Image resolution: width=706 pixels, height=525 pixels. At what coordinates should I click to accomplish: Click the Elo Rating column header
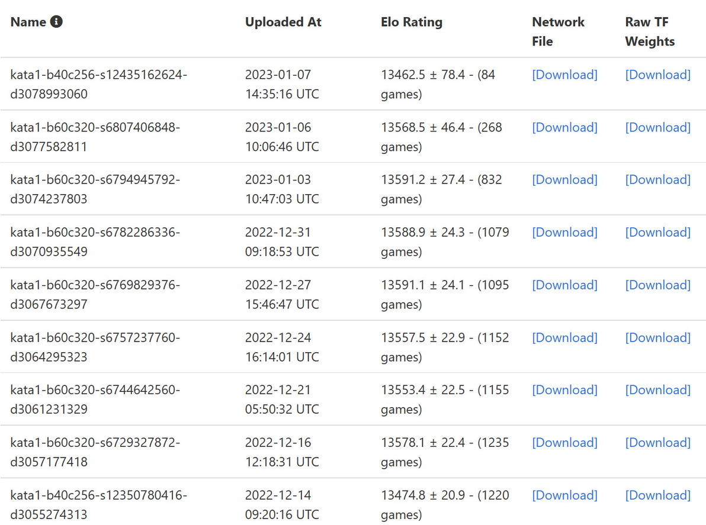(411, 22)
